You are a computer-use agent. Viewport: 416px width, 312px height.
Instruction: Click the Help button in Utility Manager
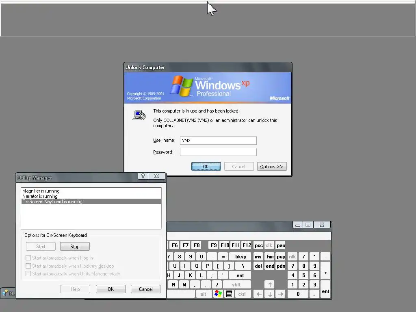tap(75, 289)
